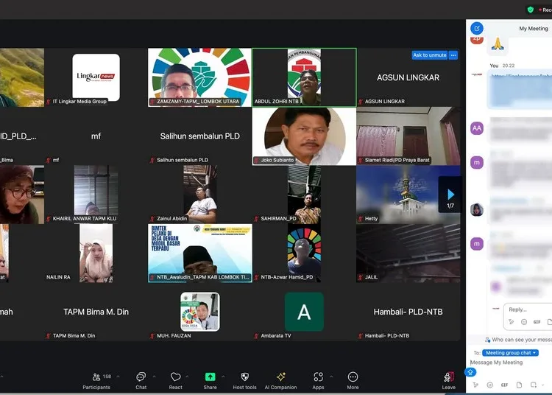Screen dimensions: 552x395
Task: Click My Meeting chat panel title
Action: coord(534,29)
